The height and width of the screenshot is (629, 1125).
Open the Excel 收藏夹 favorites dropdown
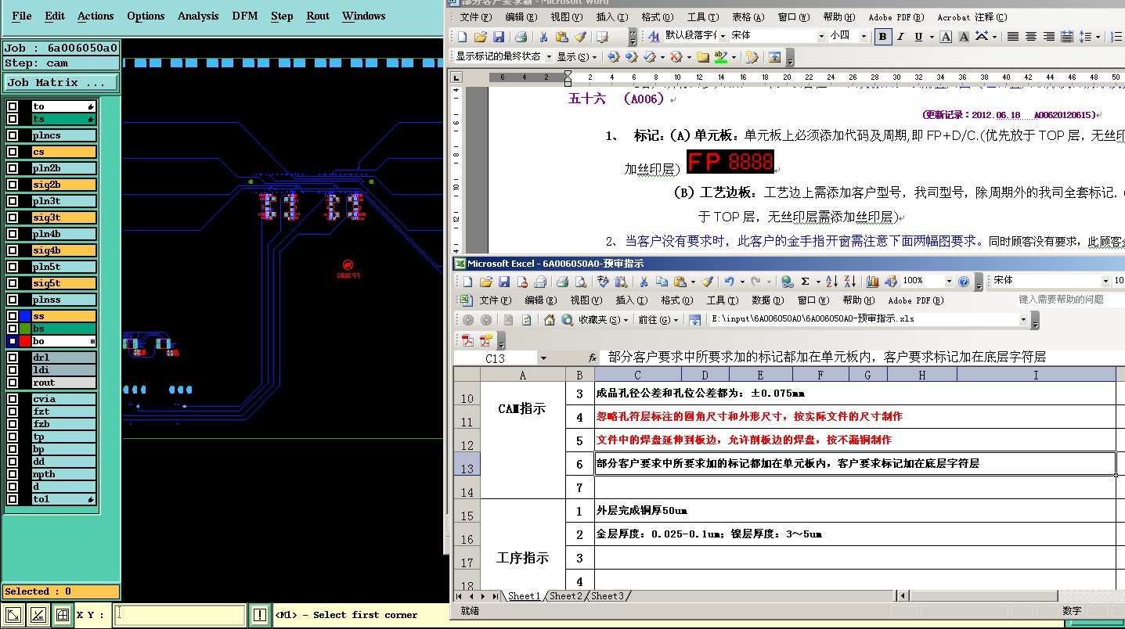pyautogui.click(x=603, y=319)
